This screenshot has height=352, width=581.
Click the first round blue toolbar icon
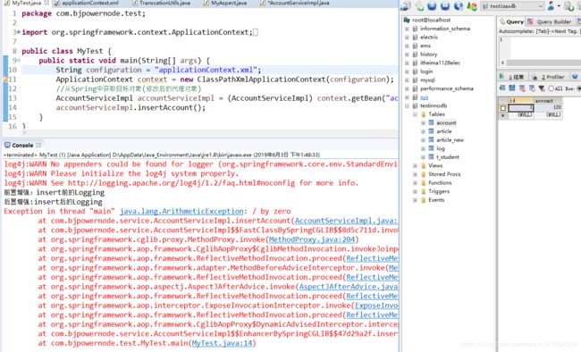click(432, 6)
